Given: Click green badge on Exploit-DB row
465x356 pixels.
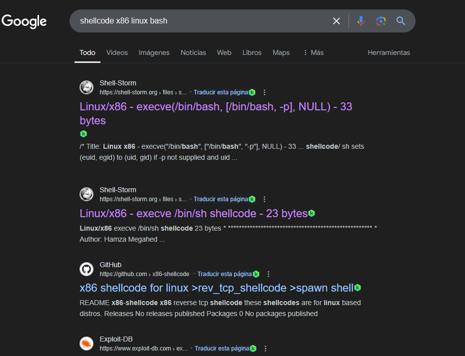Looking at the screenshot, I should [x=253, y=349].
